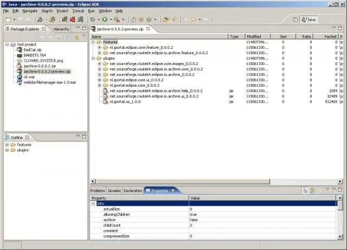Viewport: 347px width, 250px height.
Task: Expand nl.jportal.eclipse.core.ui_0.0.0.2 node
Action: pyautogui.click(x=99, y=80)
